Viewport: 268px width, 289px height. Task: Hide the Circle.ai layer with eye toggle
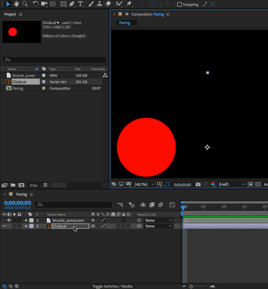4,226
